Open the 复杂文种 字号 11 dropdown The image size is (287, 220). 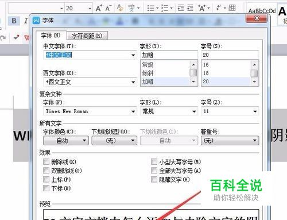(x=230, y=111)
